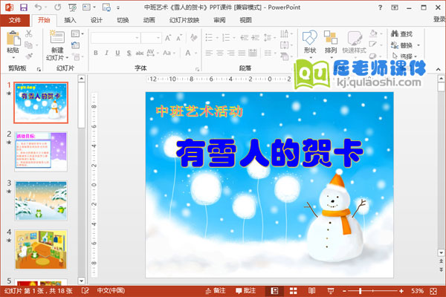Clear all formatting eraser icon
446x297 pixels.
pos(194,38)
